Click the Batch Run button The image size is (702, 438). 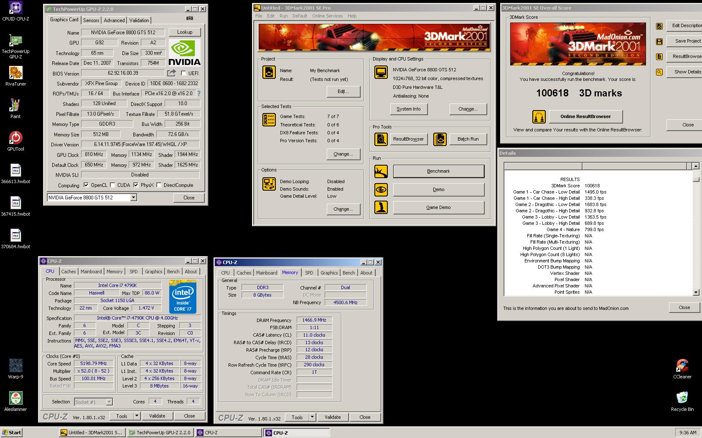point(468,139)
